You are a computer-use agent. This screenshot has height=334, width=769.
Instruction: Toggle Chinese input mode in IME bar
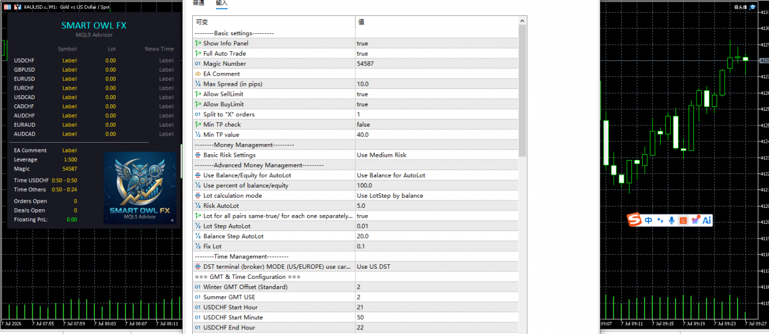649,220
